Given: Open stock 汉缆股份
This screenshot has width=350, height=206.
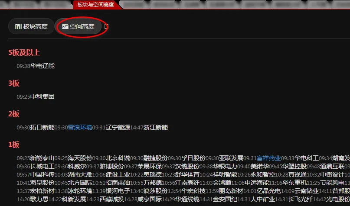Looking at the screenshot, I should pos(187,166).
